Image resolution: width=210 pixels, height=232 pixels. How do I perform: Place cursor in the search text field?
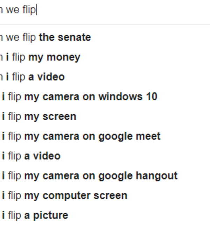point(105,10)
